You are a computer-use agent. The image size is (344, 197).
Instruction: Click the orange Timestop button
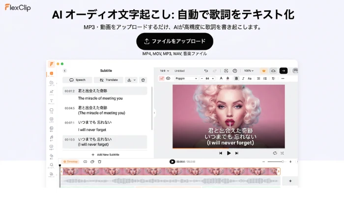70,162
